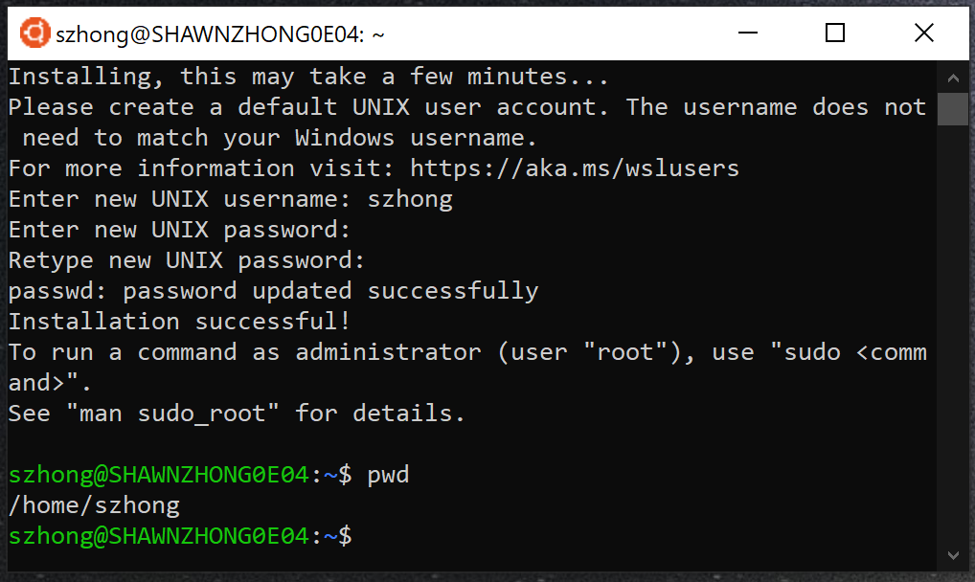
Task: Close the Ubuntu terminal window
Action: click(923, 34)
